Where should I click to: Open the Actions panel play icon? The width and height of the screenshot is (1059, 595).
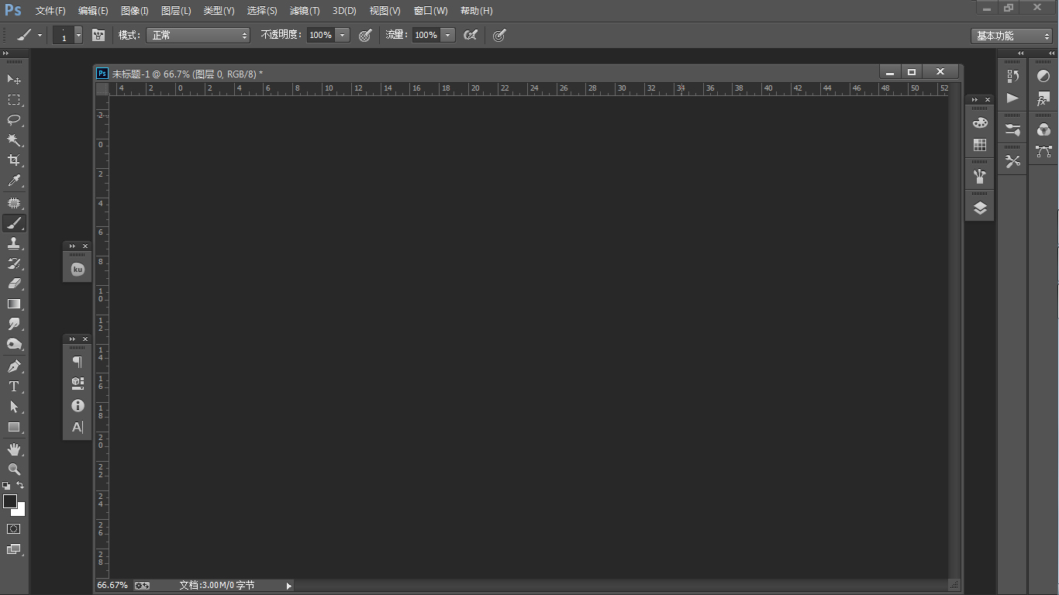[1012, 98]
